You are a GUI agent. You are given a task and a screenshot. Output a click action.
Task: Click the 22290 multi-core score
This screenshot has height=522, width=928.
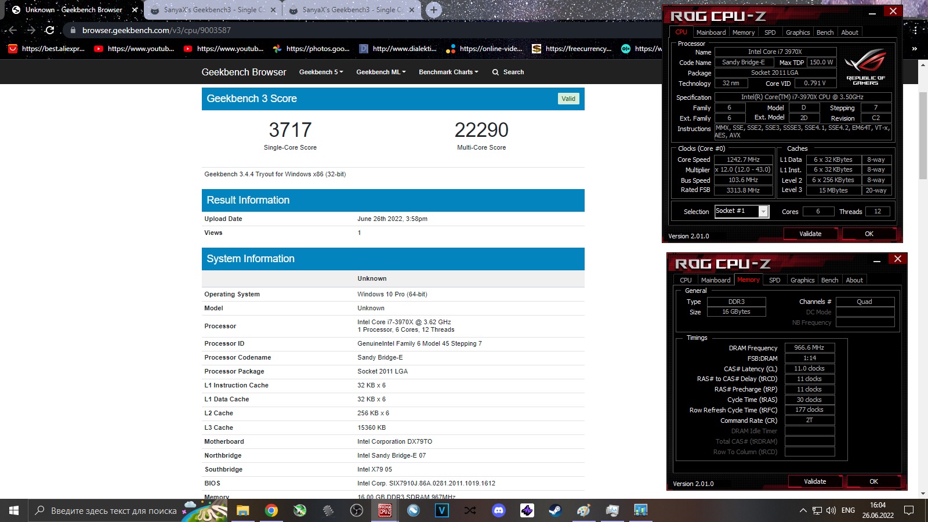click(481, 130)
